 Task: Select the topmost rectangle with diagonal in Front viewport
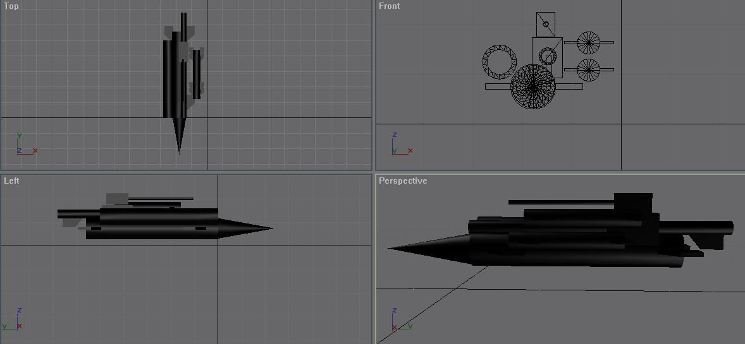(545, 25)
